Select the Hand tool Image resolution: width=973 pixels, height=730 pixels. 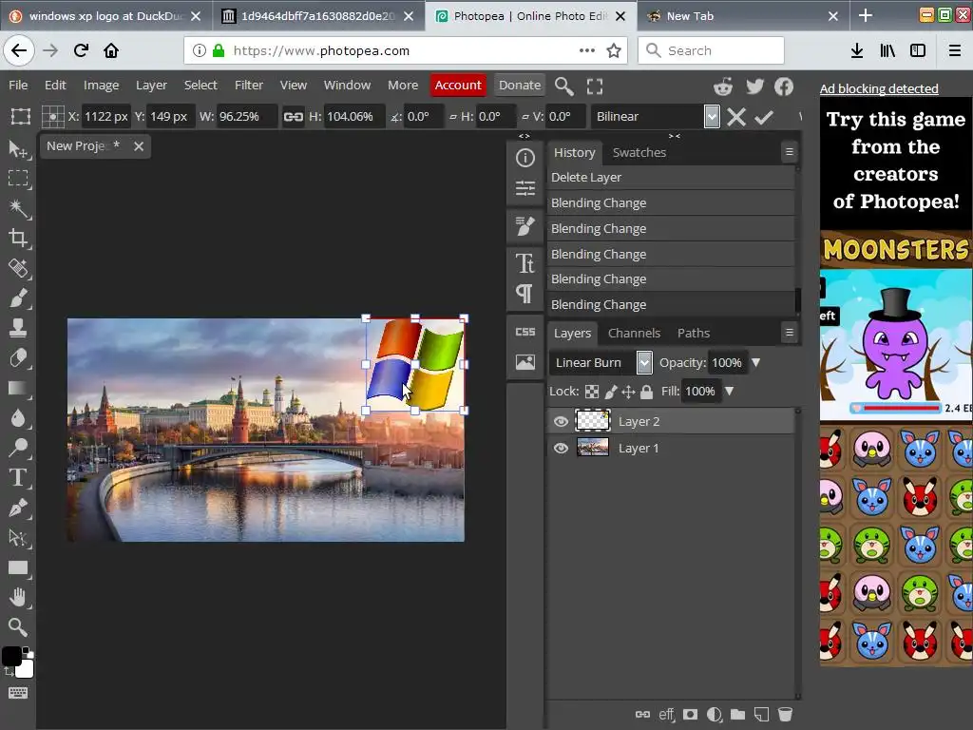point(18,597)
